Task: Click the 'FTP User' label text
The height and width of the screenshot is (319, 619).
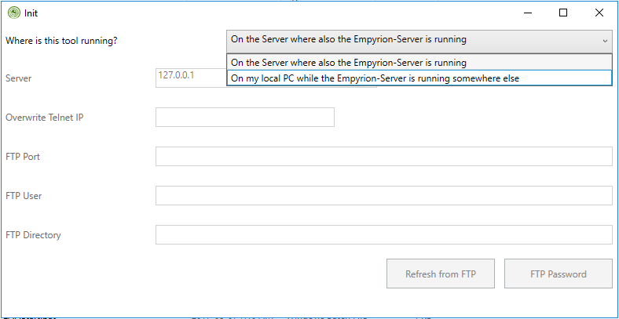Action: [x=24, y=196]
